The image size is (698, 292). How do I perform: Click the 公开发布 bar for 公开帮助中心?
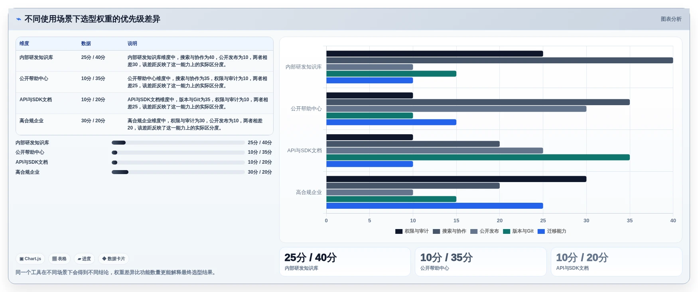456,109
